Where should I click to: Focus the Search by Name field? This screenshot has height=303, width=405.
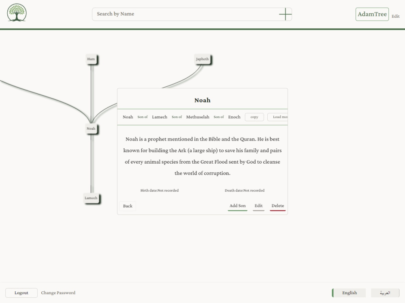coord(192,14)
